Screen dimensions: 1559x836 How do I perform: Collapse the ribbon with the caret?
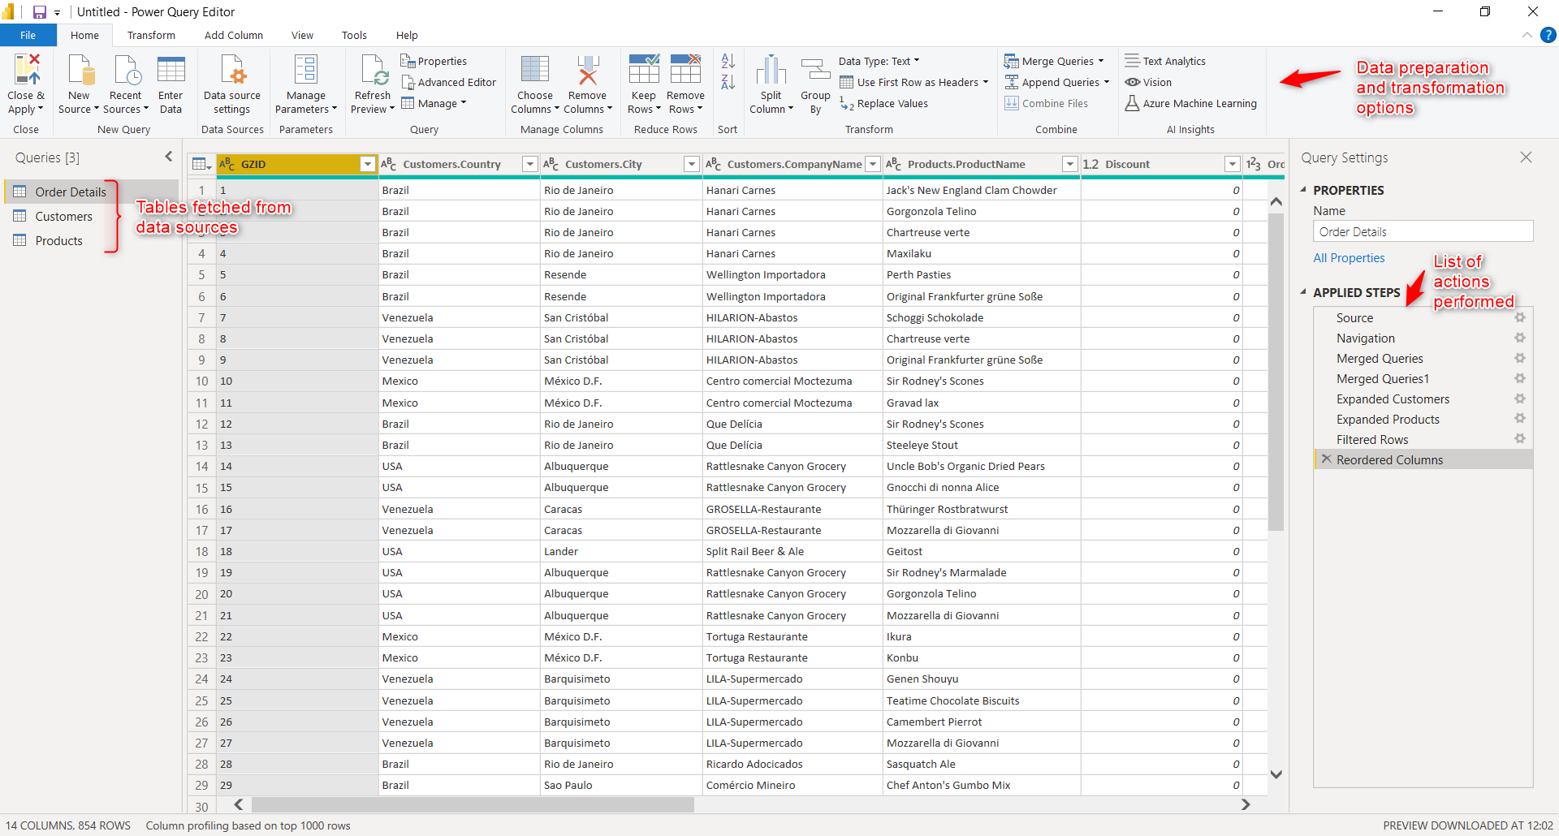click(x=1527, y=35)
